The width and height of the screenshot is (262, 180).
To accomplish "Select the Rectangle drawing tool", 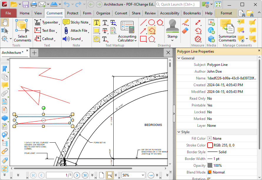I will [143, 39].
